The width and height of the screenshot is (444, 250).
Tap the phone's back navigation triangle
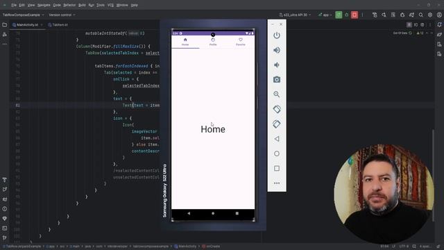pos(189,213)
